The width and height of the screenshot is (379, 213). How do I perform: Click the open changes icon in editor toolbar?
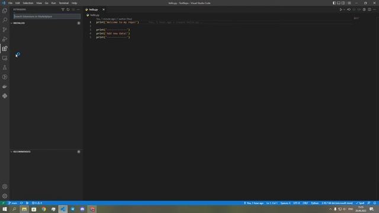click(349, 9)
